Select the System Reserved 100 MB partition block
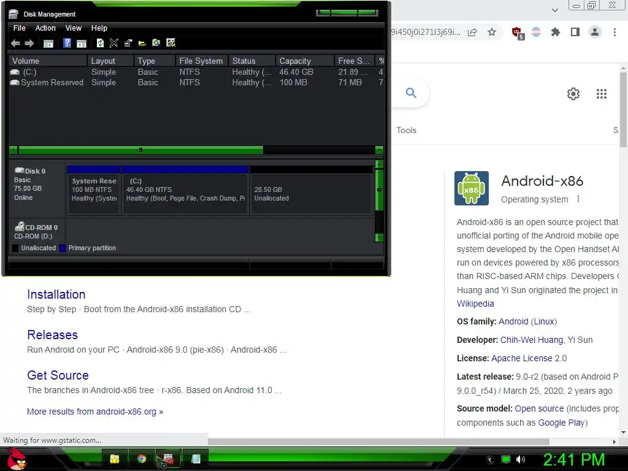Screen dimensions: 628x471 coord(94,190)
